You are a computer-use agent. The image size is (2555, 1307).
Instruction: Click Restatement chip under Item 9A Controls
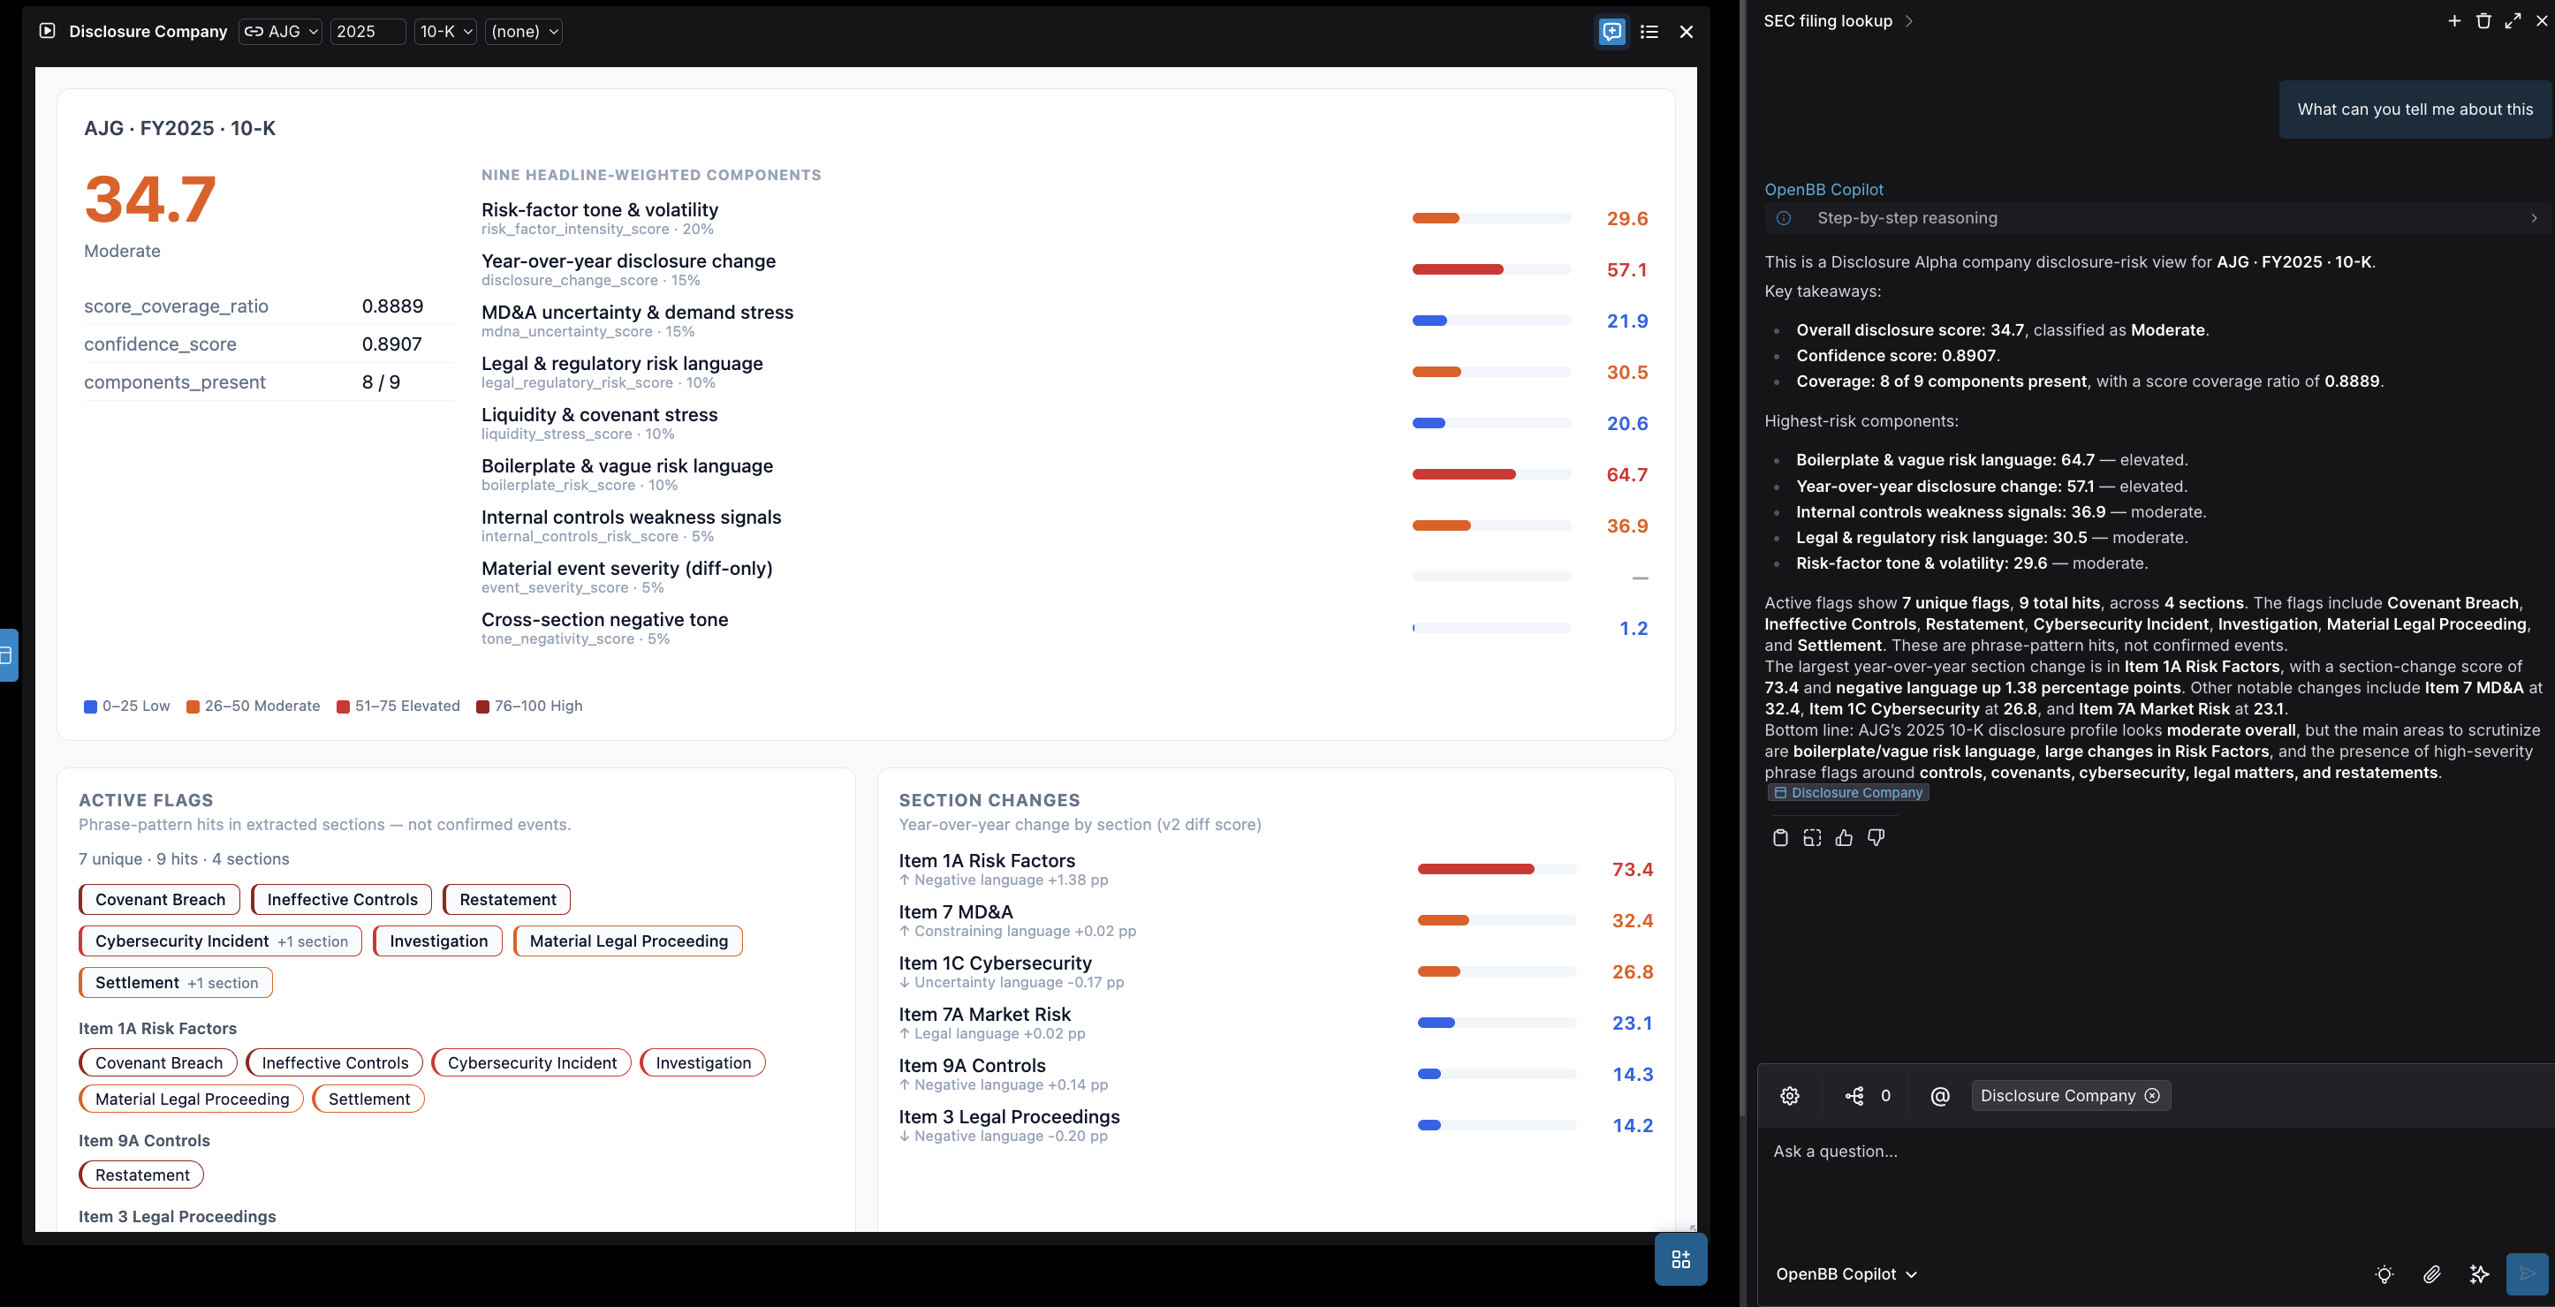[142, 1175]
